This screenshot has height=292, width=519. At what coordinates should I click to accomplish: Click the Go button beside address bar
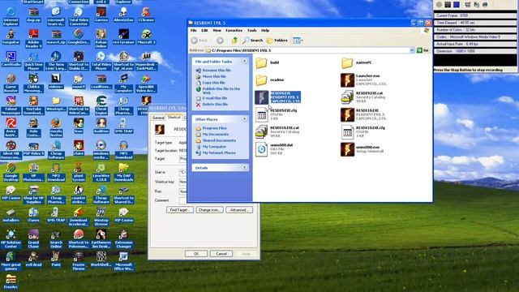point(423,50)
